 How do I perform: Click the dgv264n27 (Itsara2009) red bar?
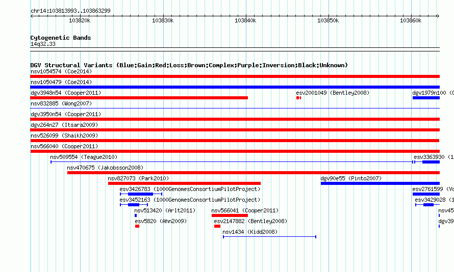(235, 130)
